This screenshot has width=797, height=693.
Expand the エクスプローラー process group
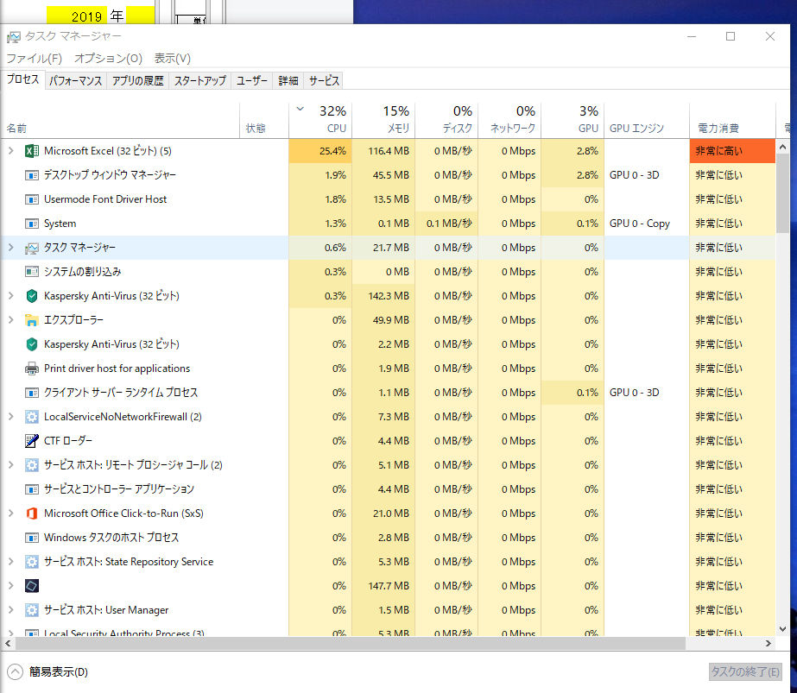tap(10, 320)
